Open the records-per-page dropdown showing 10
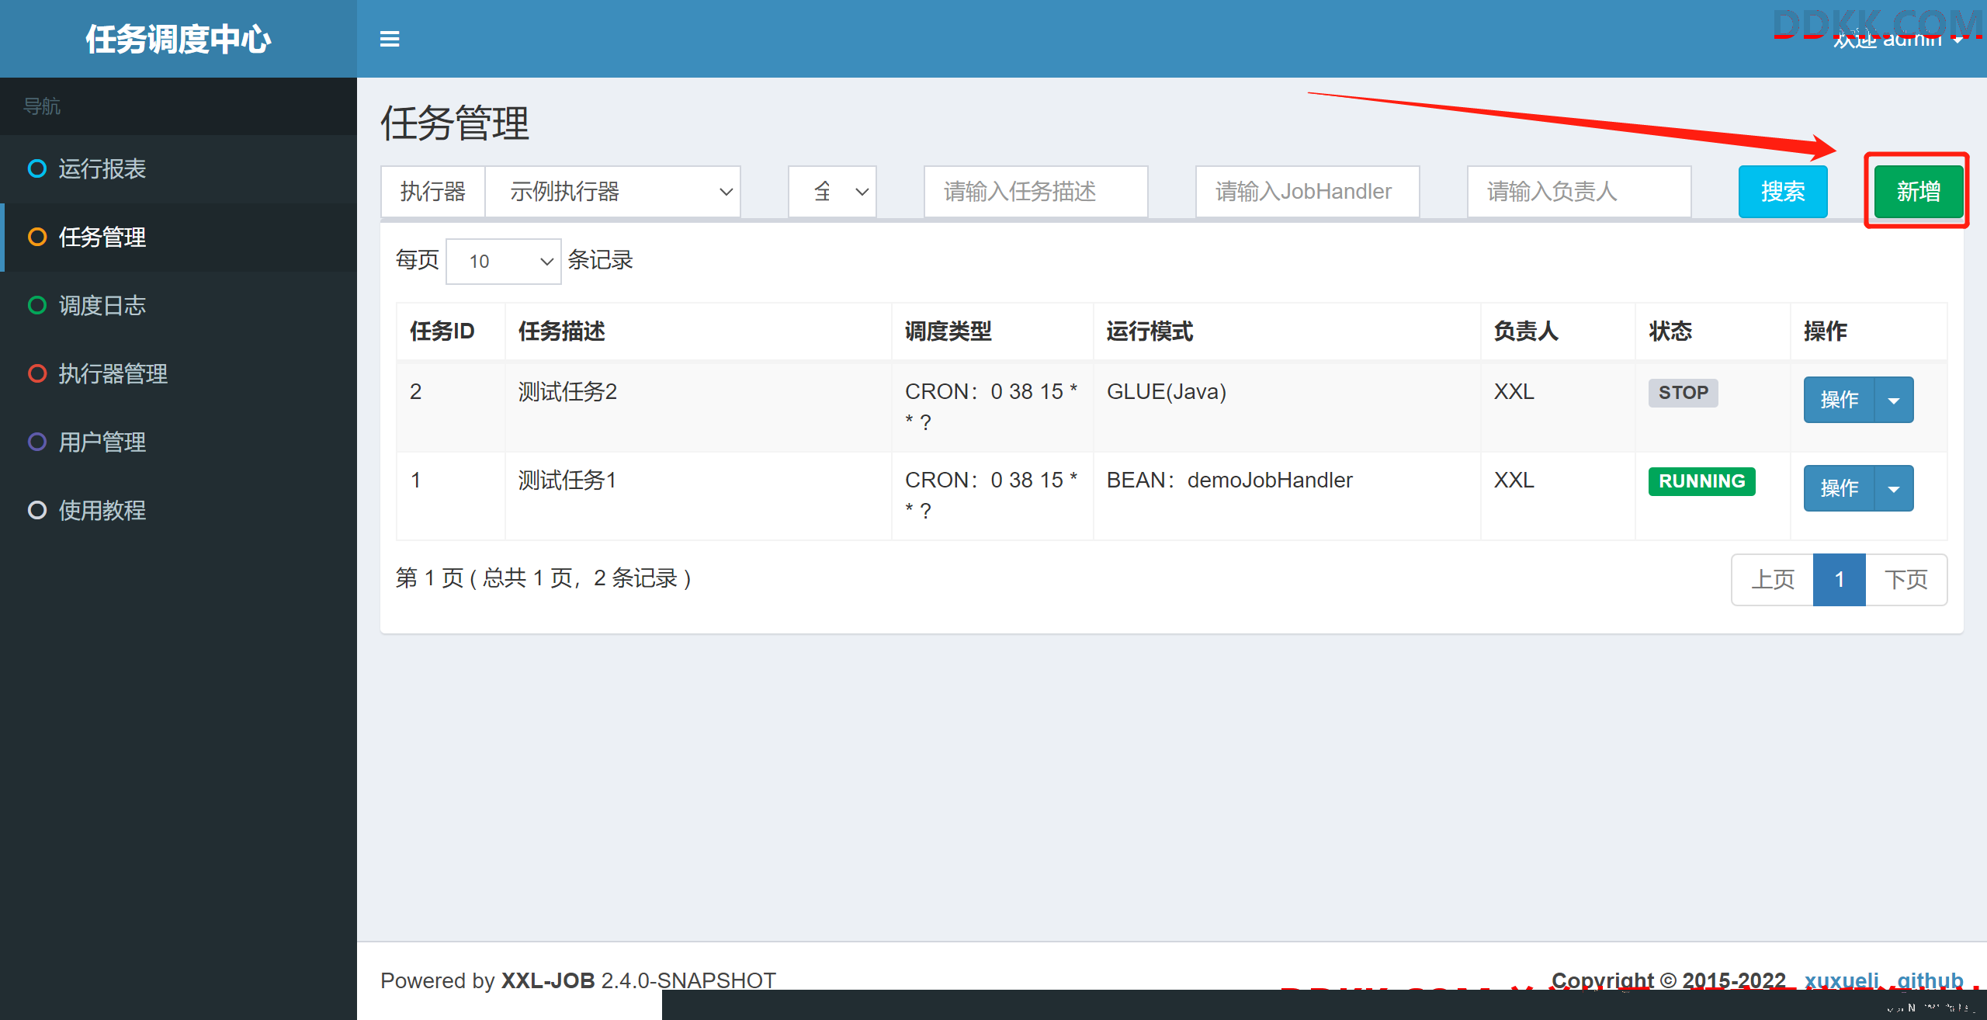The height and width of the screenshot is (1020, 1987). [504, 262]
